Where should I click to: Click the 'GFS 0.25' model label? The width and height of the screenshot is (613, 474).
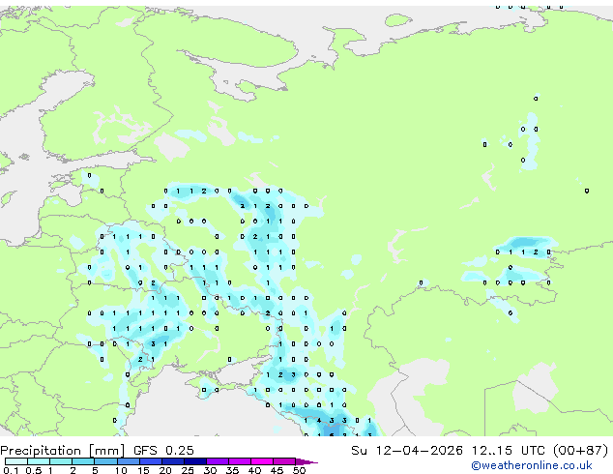coord(163,451)
